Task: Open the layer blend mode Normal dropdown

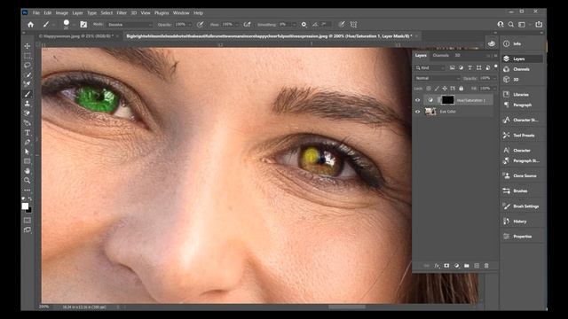Action: 438,78
